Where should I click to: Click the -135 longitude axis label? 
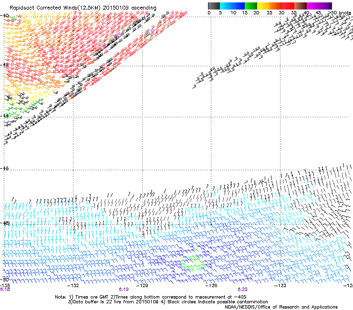[x=5, y=286]
